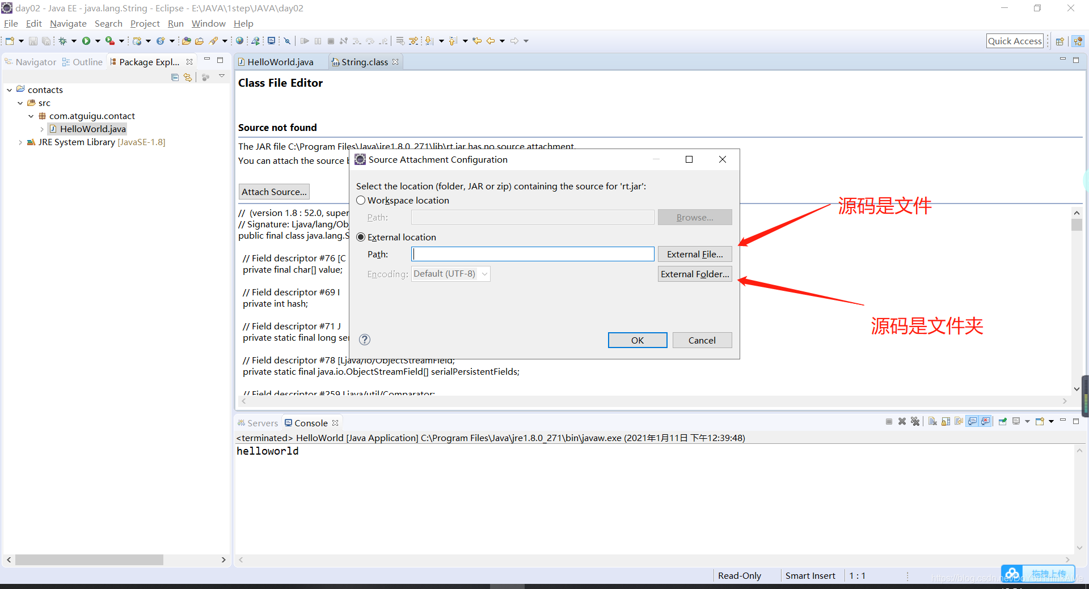Collapse the src folder node
1089x589 pixels.
coord(20,103)
